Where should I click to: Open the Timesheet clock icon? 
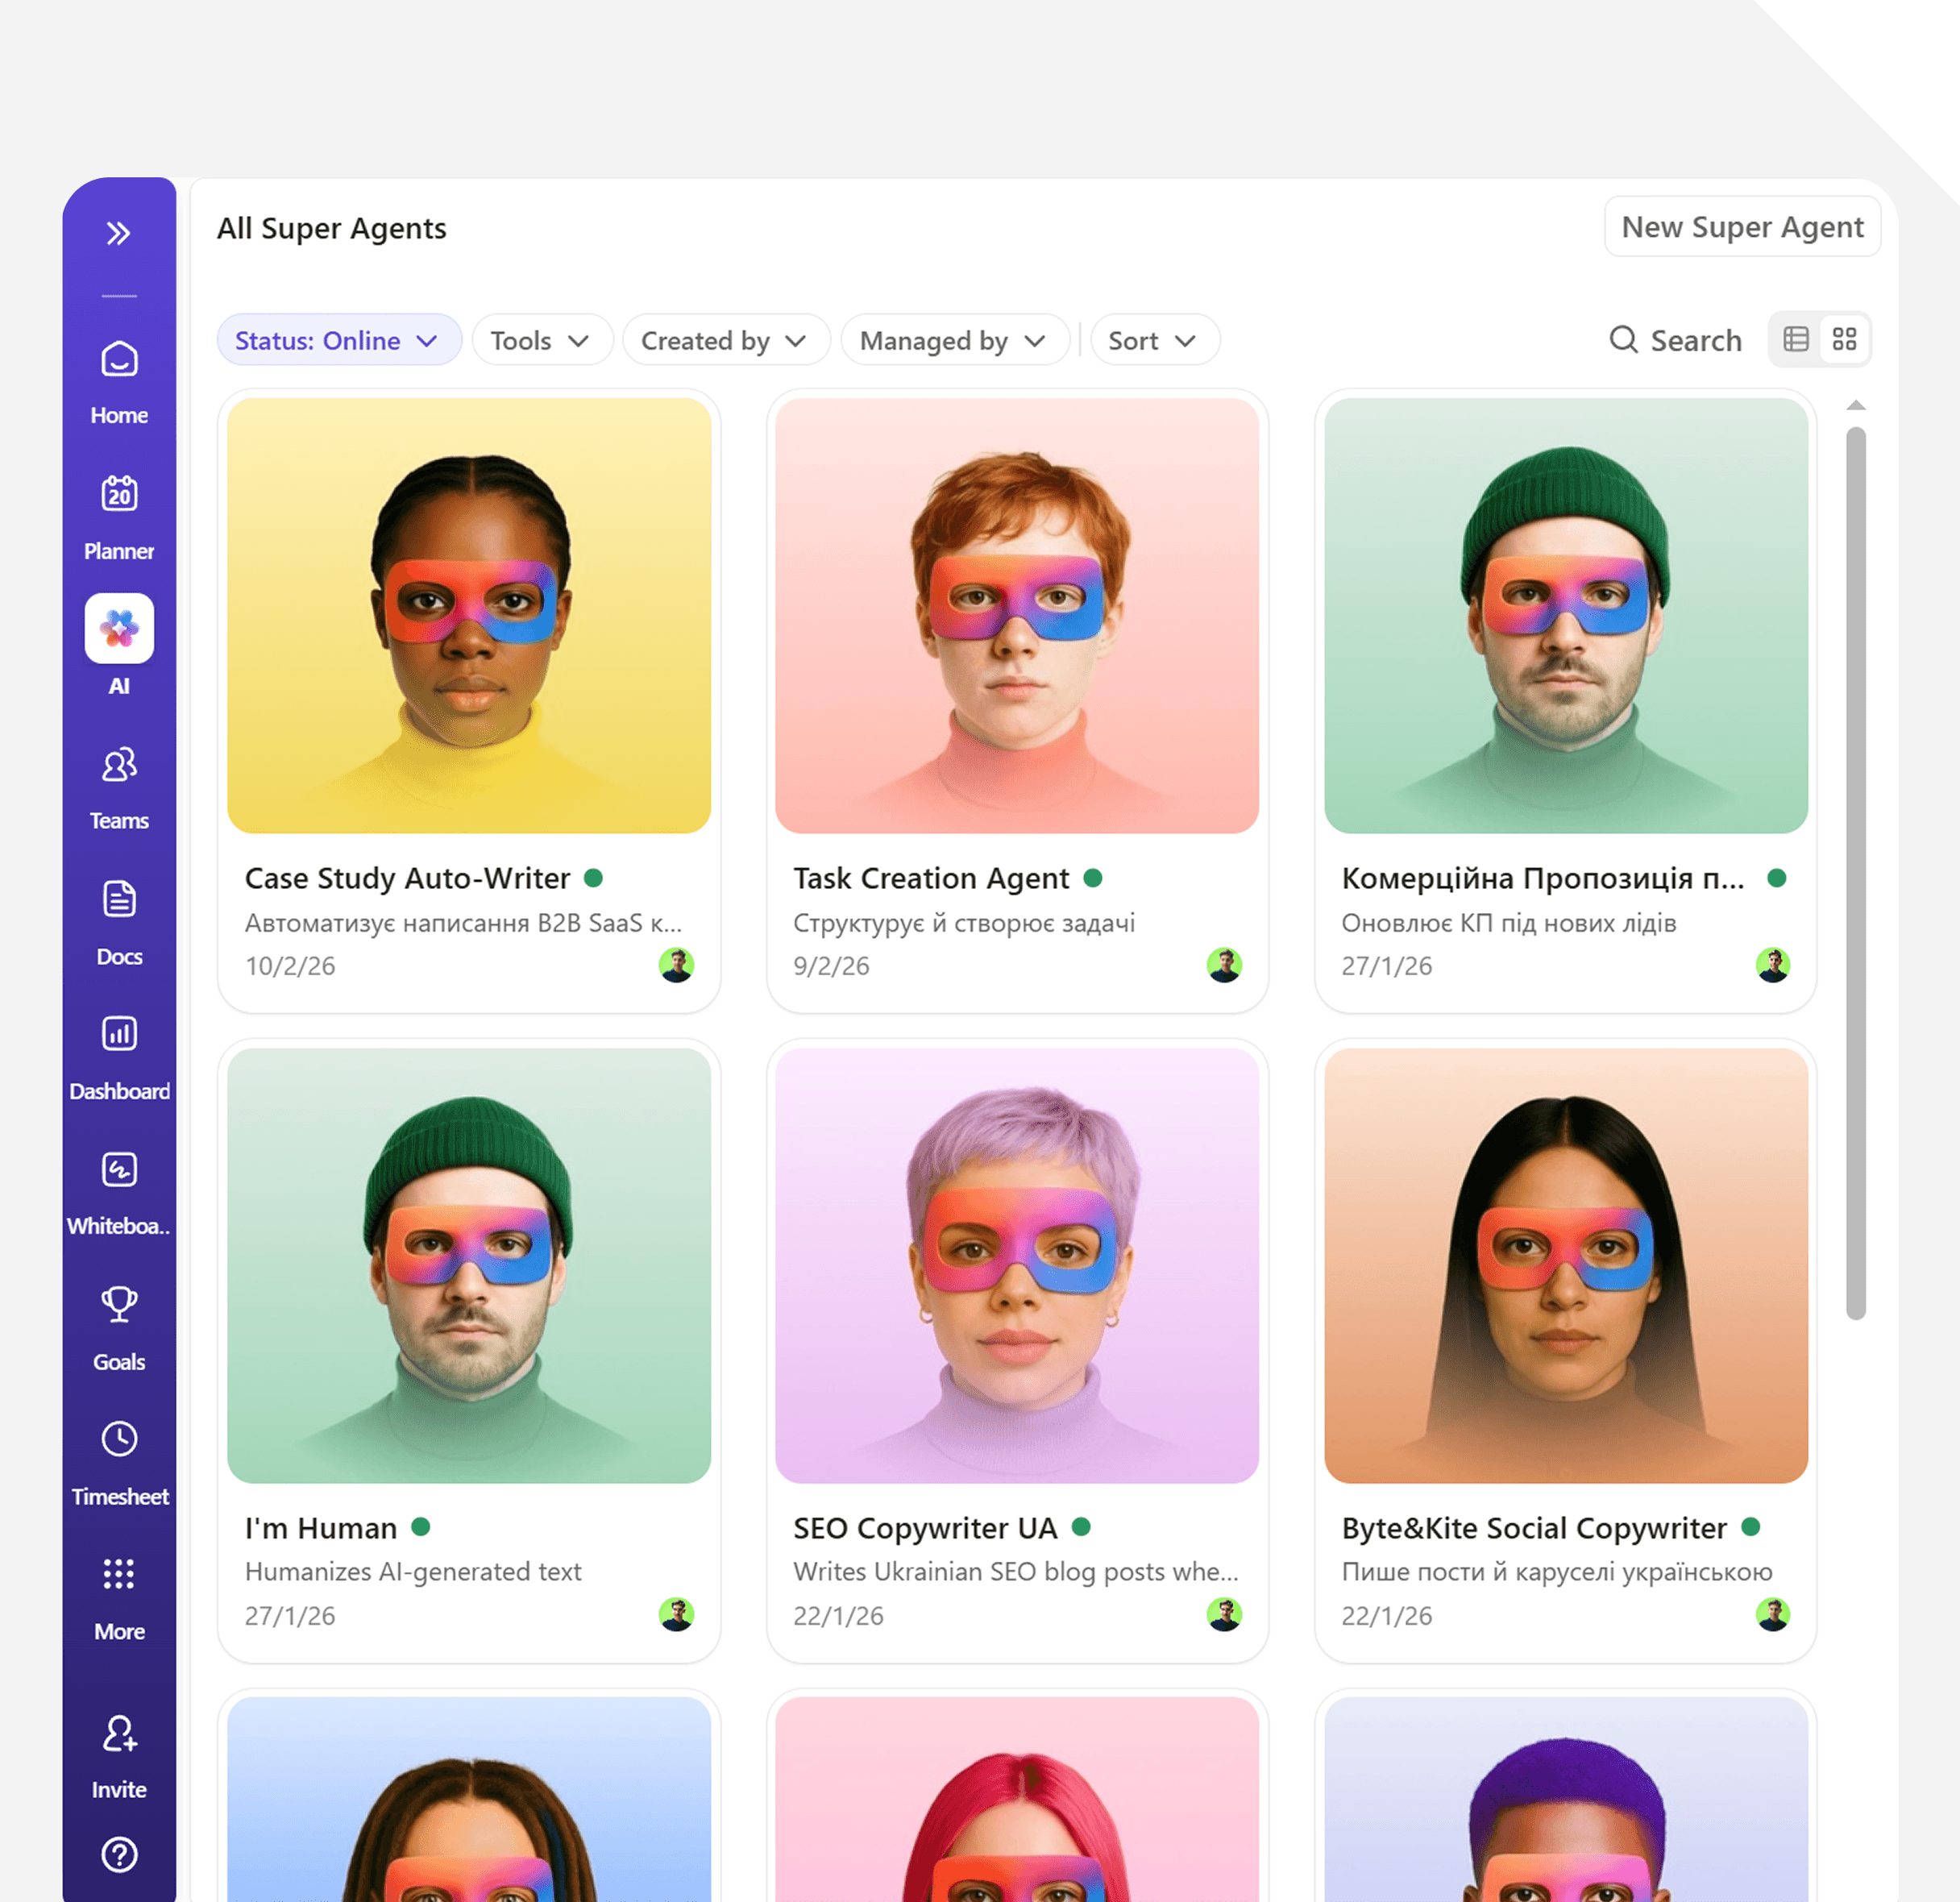click(x=119, y=1439)
